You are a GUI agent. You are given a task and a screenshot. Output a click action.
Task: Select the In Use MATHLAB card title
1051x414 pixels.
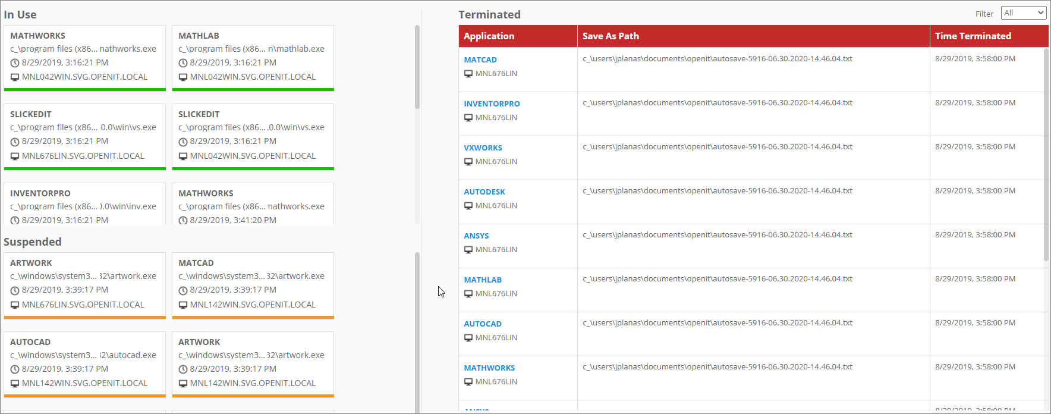coord(199,36)
